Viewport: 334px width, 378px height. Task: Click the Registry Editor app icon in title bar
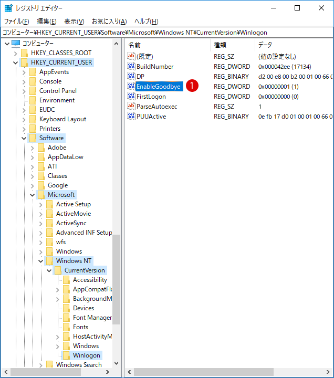[8, 8]
